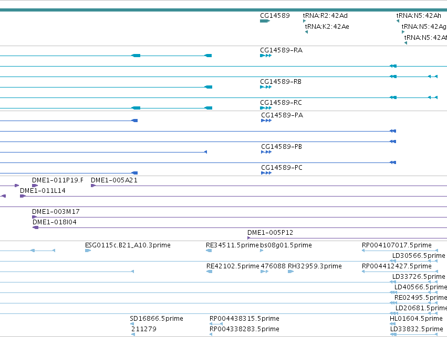
Task: Select tRNA:R2:42Ad gene label
Action: (x=325, y=16)
